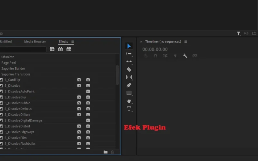The height and width of the screenshot is (161, 258).
Task: Select the S_DissolveDigitalDamage transition
Action: pos(23,120)
